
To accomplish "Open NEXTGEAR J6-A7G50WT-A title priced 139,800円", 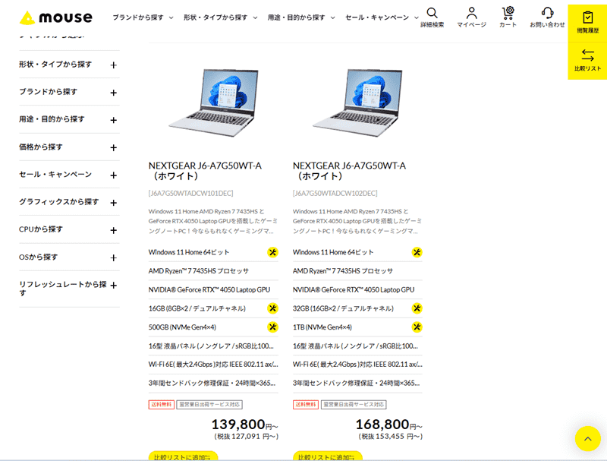I will coord(205,171).
